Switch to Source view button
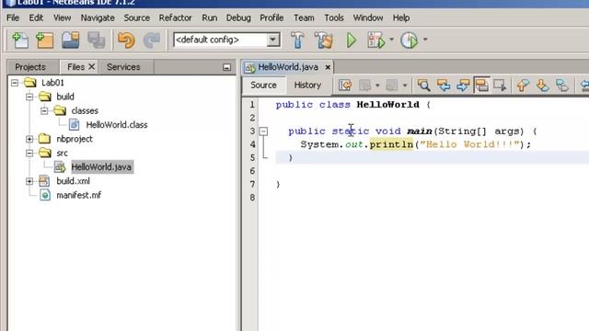The height and width of the screenshot is (331, 589). [x=263, y=86]
